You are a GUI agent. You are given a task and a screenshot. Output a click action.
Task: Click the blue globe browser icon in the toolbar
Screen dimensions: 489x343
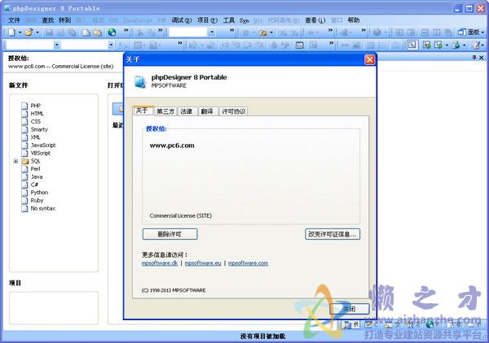tap(112, 32)
